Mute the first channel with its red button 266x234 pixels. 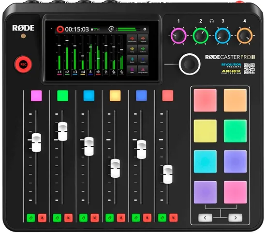pyautogui.click(x=42, y=218)
